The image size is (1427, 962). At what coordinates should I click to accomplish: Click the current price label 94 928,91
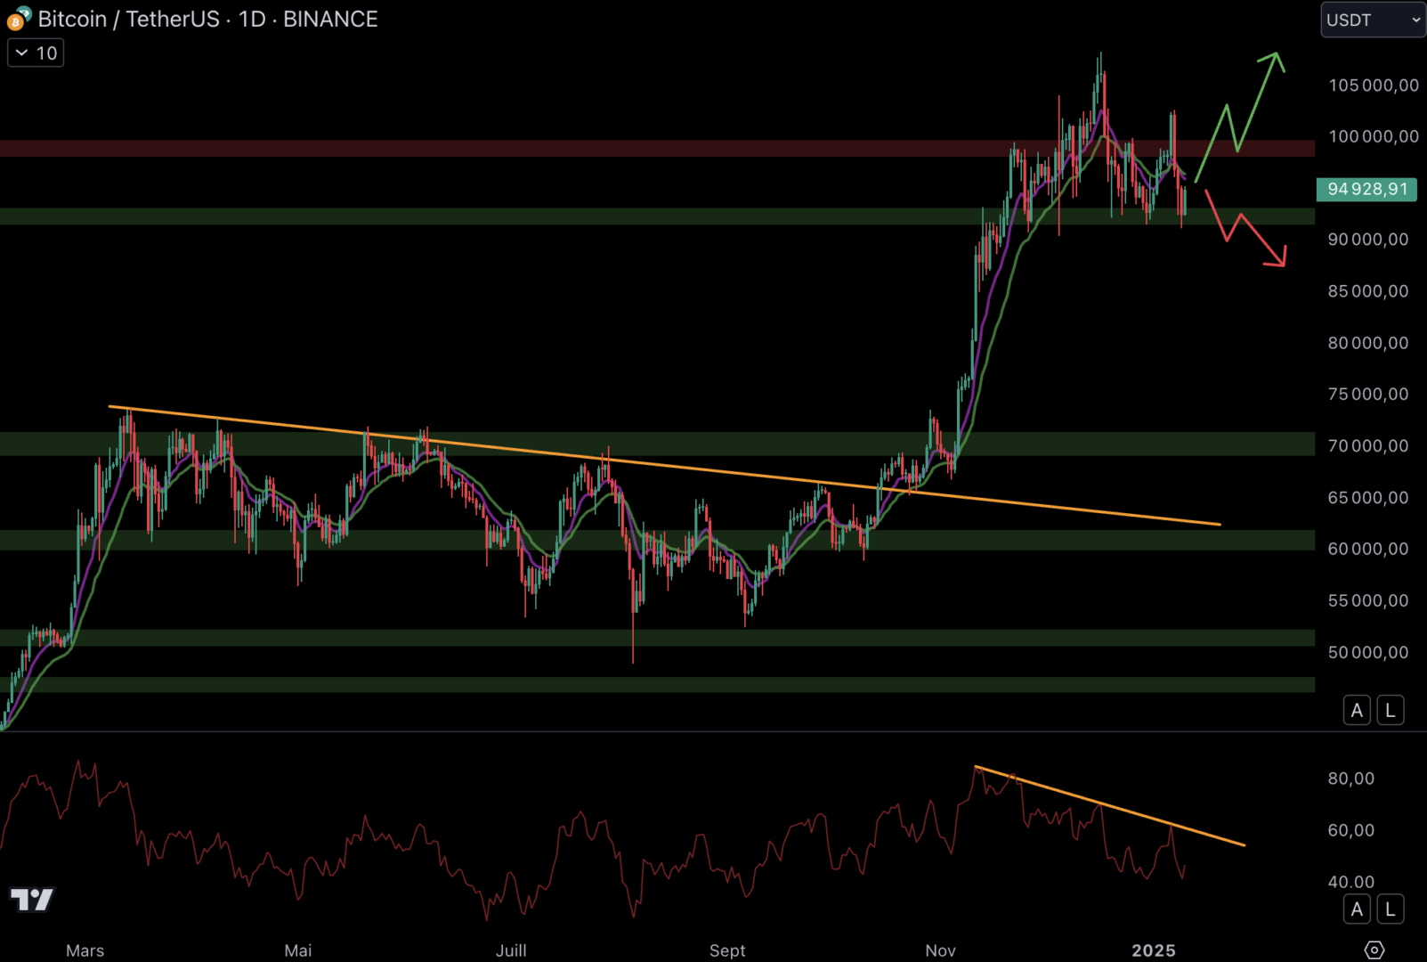pyautogui.click(x=1366, y=189)
